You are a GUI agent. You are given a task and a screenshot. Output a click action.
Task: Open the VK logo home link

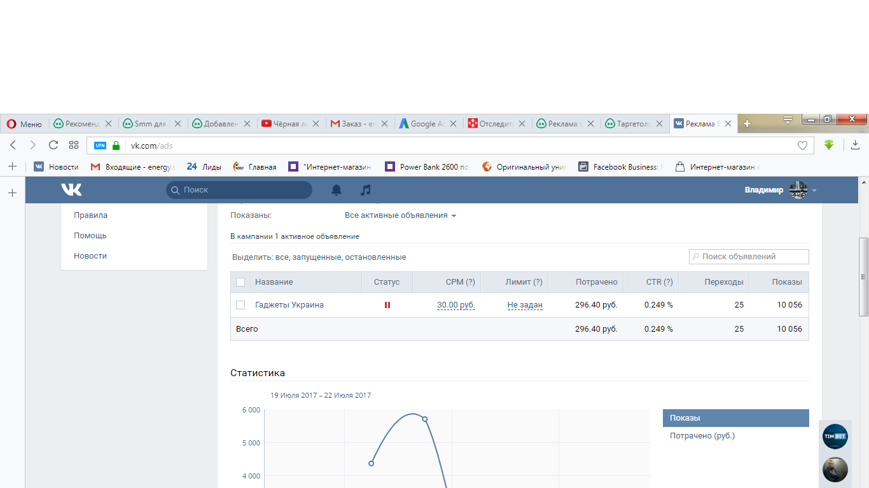click(71, 189)
